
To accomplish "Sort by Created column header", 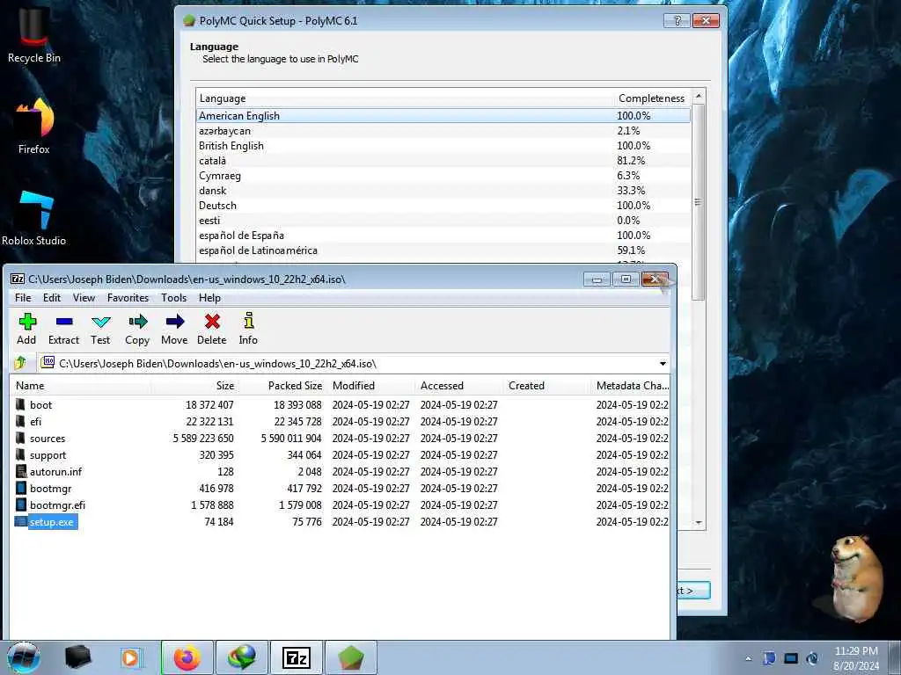I will pyautogui.click(x=546, y=386).
